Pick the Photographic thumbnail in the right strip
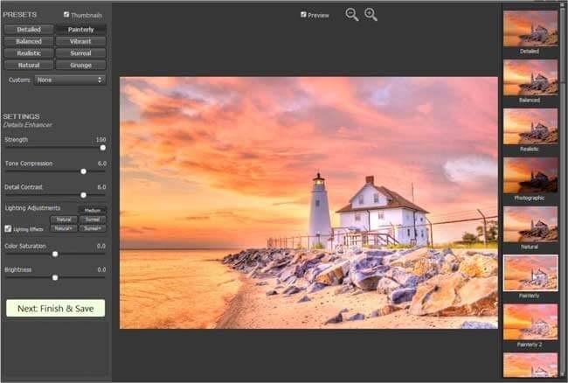The width and height of the screenshot is (568, 383). point(530,175)
